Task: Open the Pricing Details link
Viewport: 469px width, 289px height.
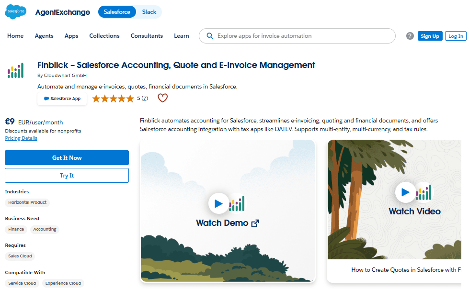Action: tap(21, 138)
